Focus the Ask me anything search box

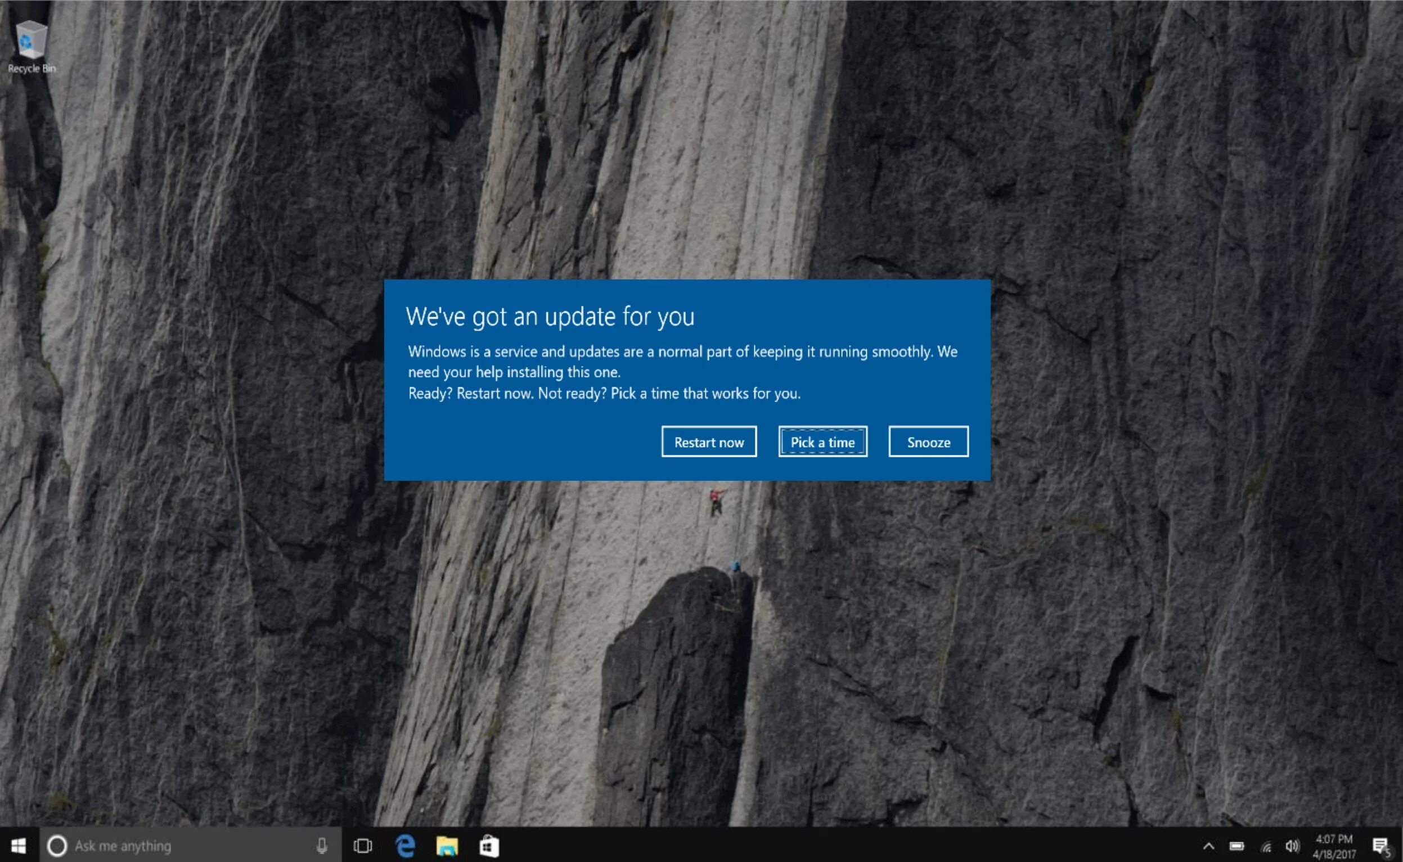click(191, 846)
